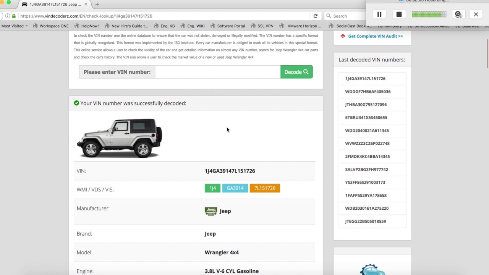Open the VMware Horizon bookmark

(x=301, y=26)
